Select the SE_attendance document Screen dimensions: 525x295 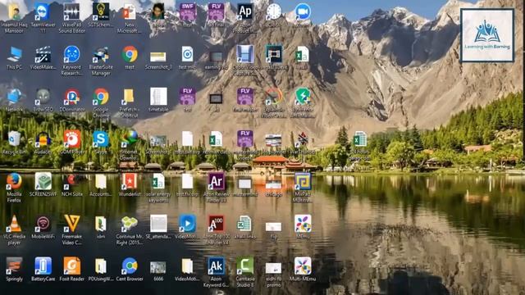click(x=158, y=224)
